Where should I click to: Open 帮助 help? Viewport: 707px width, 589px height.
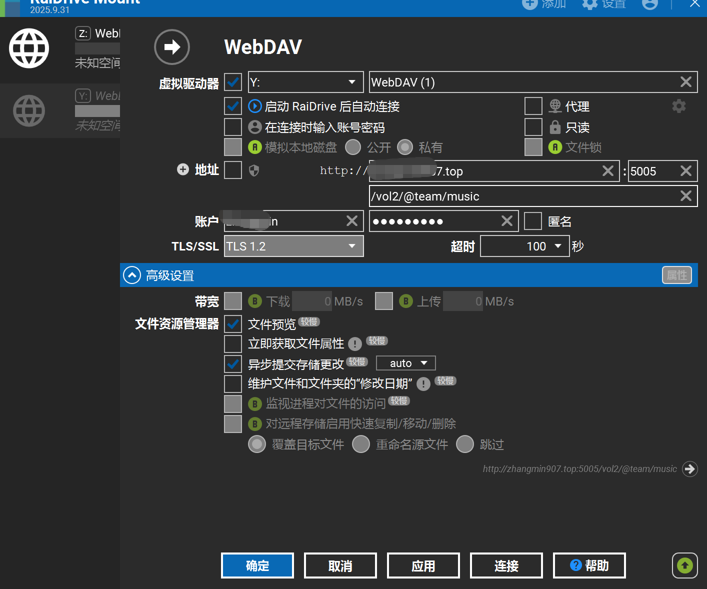[589, 565]
